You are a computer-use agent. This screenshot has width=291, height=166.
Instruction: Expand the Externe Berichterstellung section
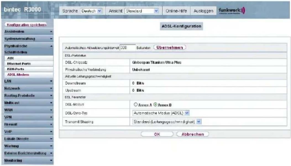pos(28,153)
